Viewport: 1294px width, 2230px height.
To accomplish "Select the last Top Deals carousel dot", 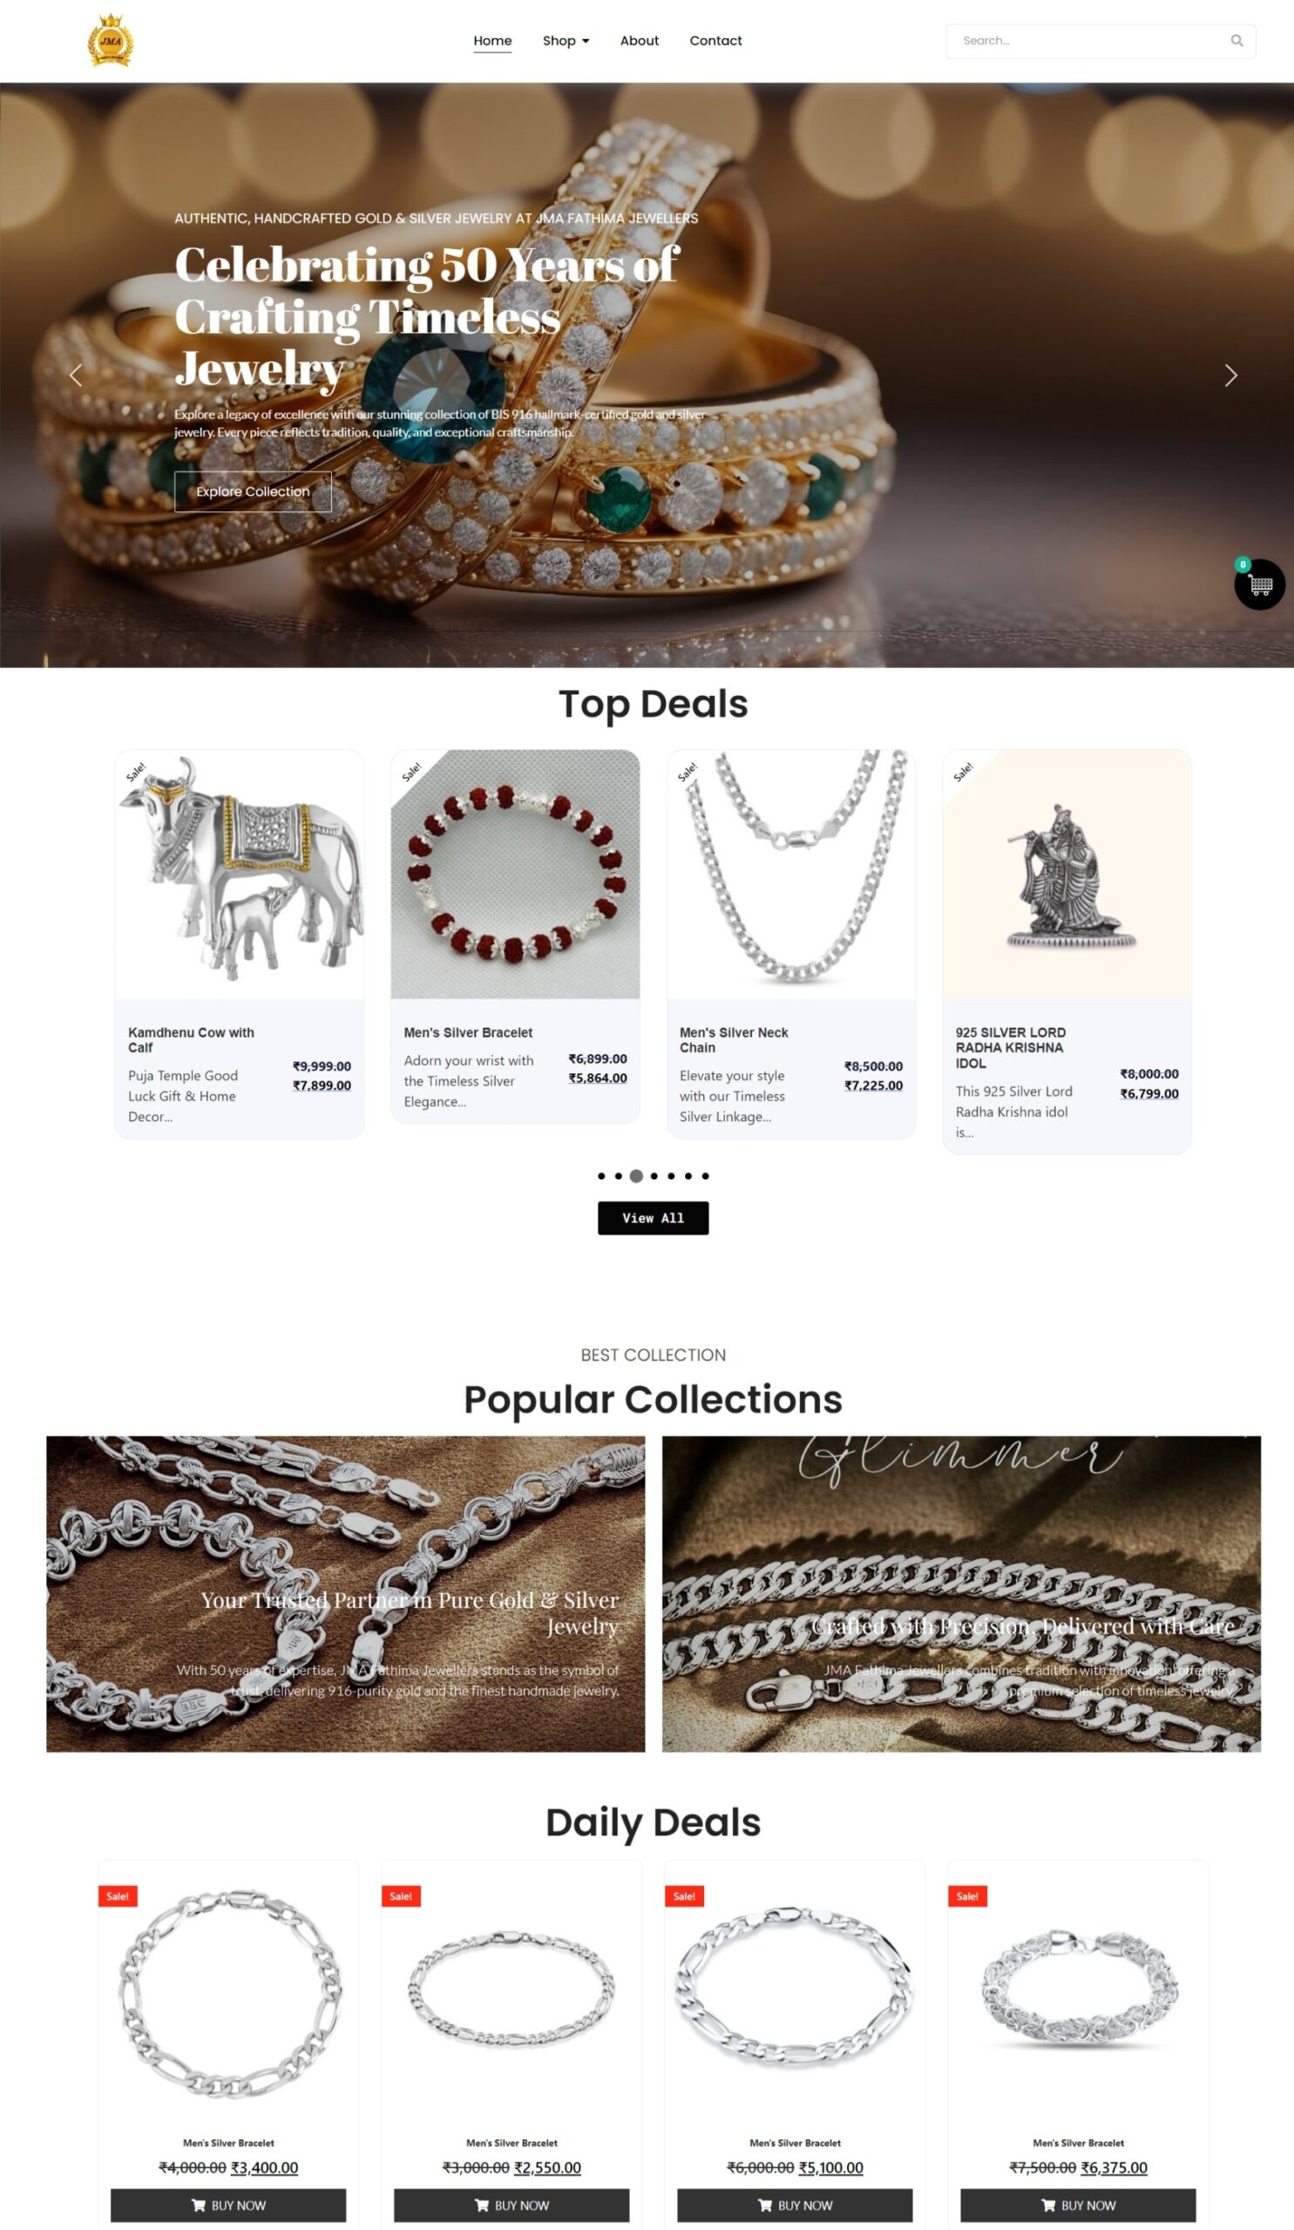I will pos(706,1176).
